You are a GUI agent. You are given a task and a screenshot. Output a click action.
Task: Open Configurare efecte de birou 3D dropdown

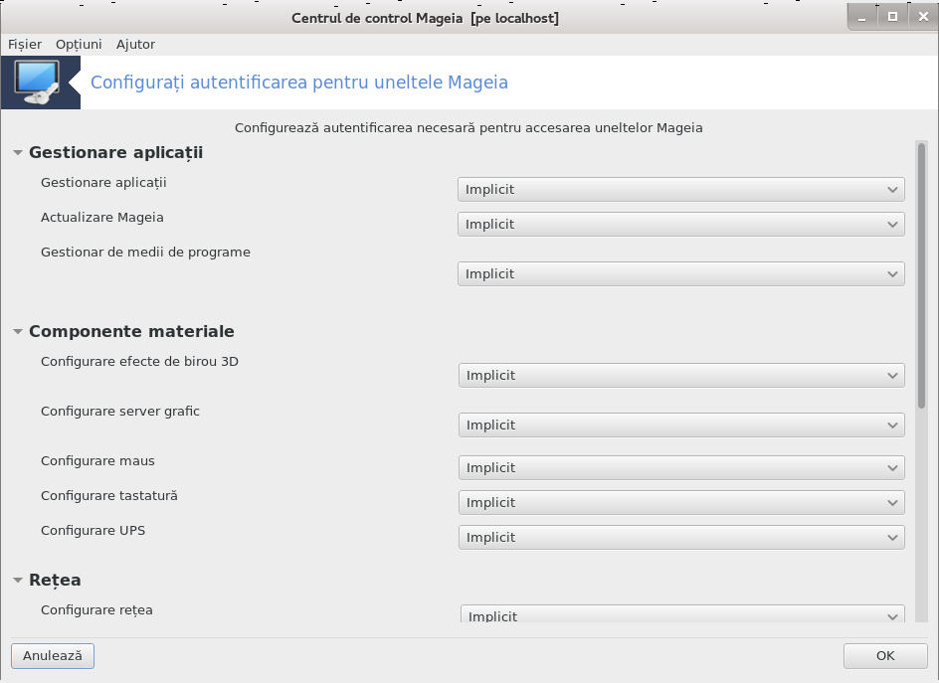[681, 376]
